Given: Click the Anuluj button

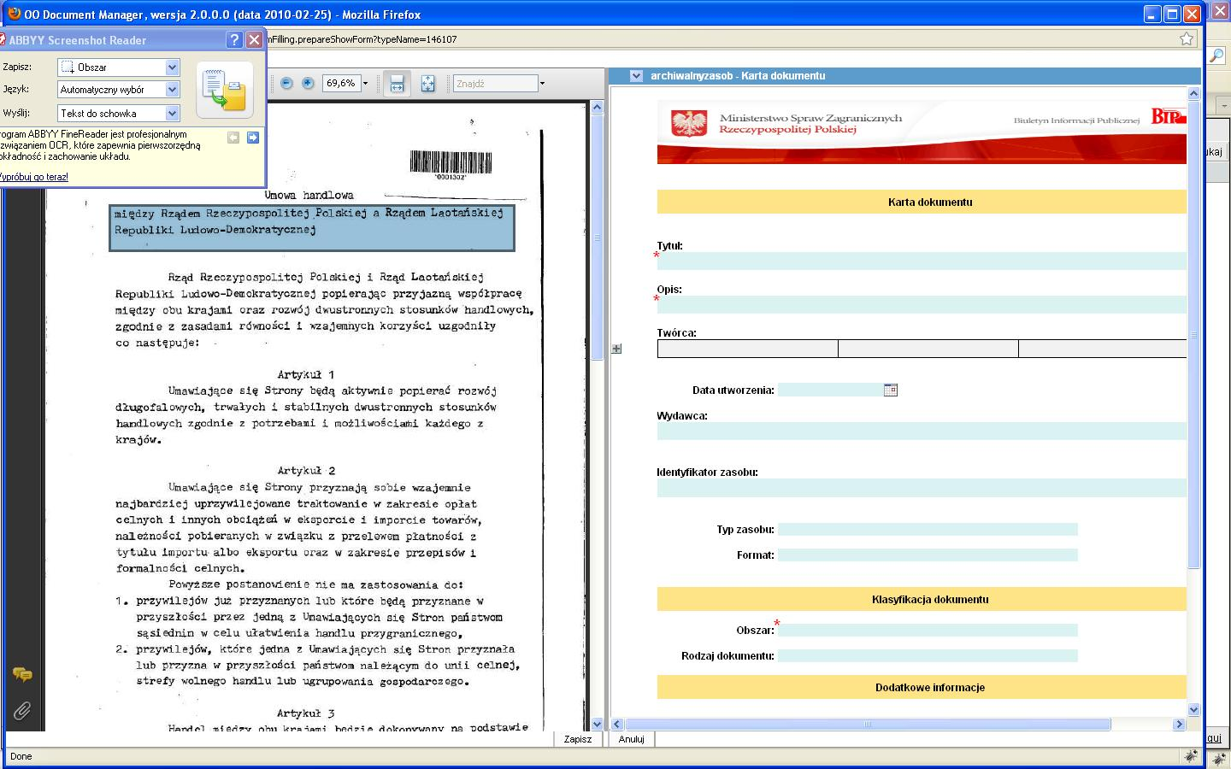Looking at the screenshot, I should 631,739.
